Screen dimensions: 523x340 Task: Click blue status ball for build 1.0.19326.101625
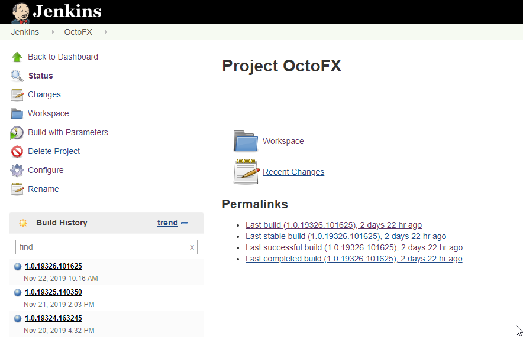click(18, 266)
